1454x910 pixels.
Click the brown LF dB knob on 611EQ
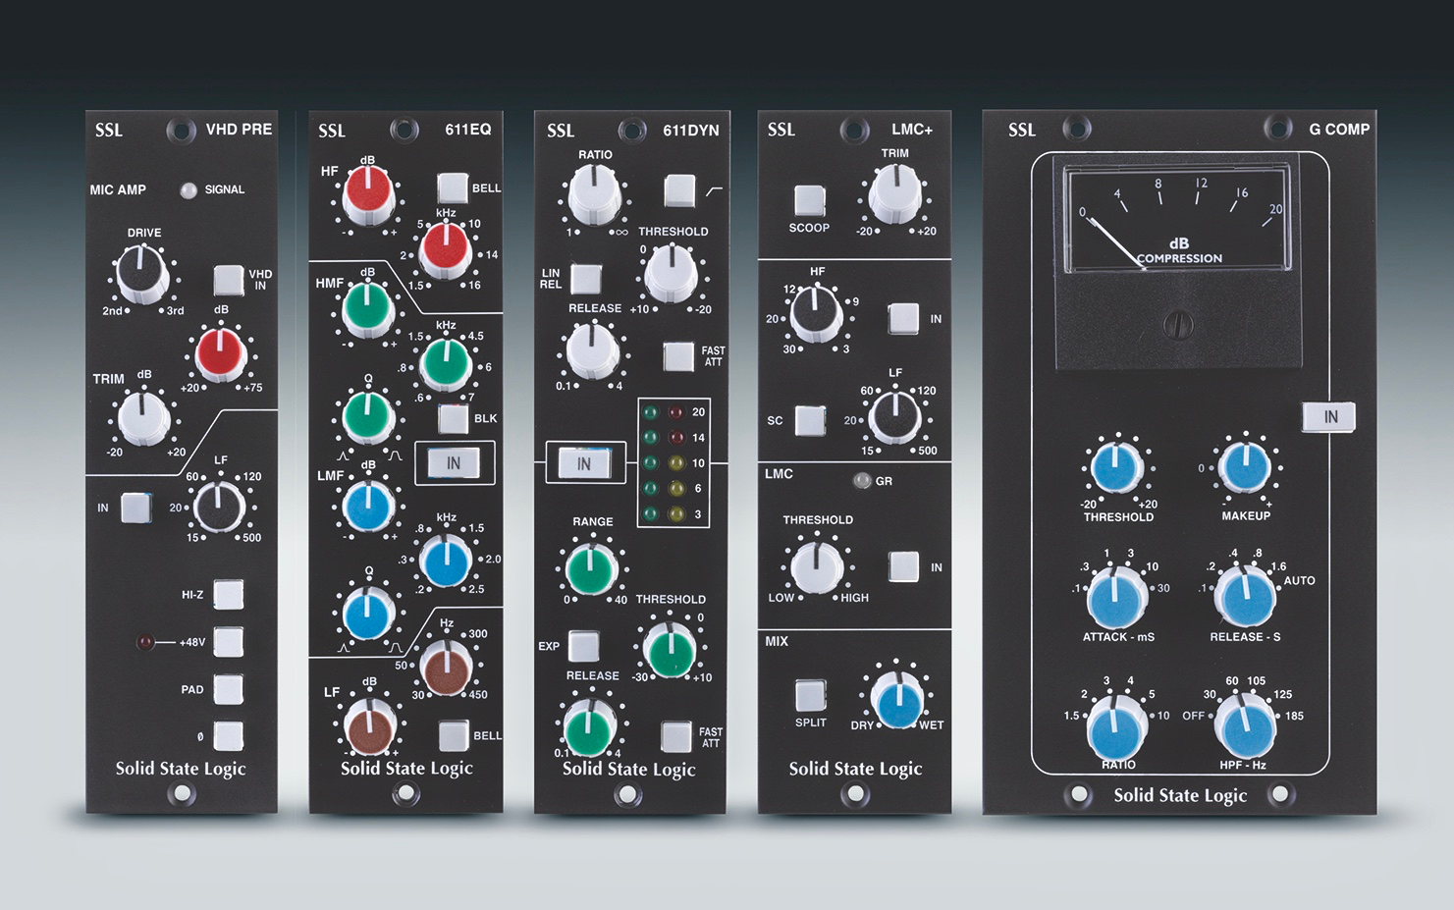[370, 726]
